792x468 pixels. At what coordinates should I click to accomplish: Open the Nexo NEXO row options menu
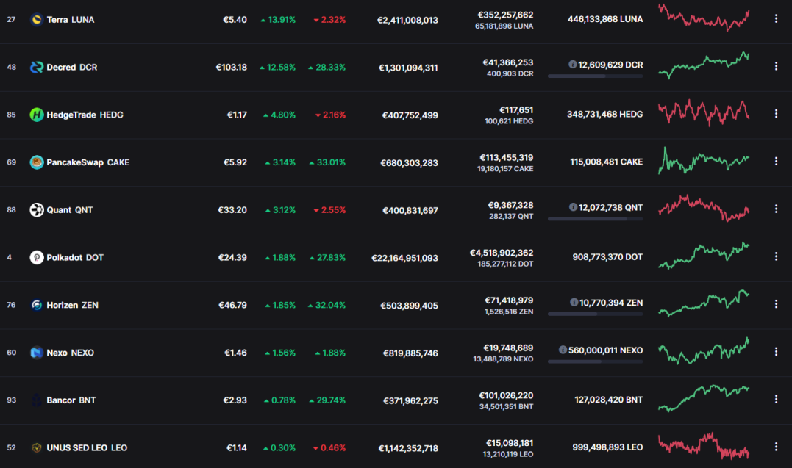click(x=776, y=351)
